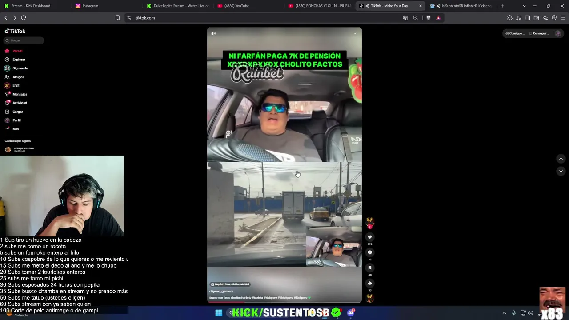The height and width of the screenshot is (320, 569).
Task: Switch to the DulcePepita Stream tab
Action: pos(178,6)
